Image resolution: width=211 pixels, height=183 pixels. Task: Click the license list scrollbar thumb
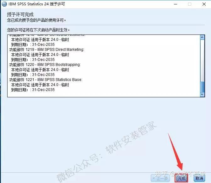tap(202, 87)
